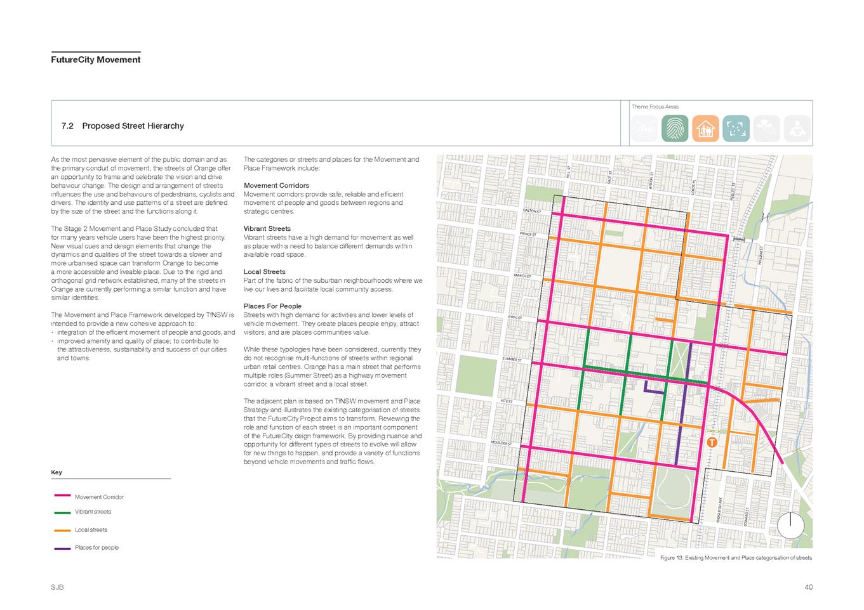The height and width of the screenshot is (610, 864).
Task: Click the purple Places for people key line
Action: pos(62,548)
